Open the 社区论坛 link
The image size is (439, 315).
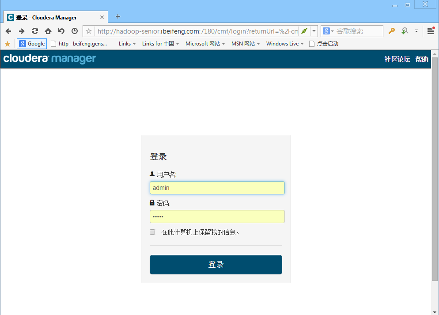[397, 59]
